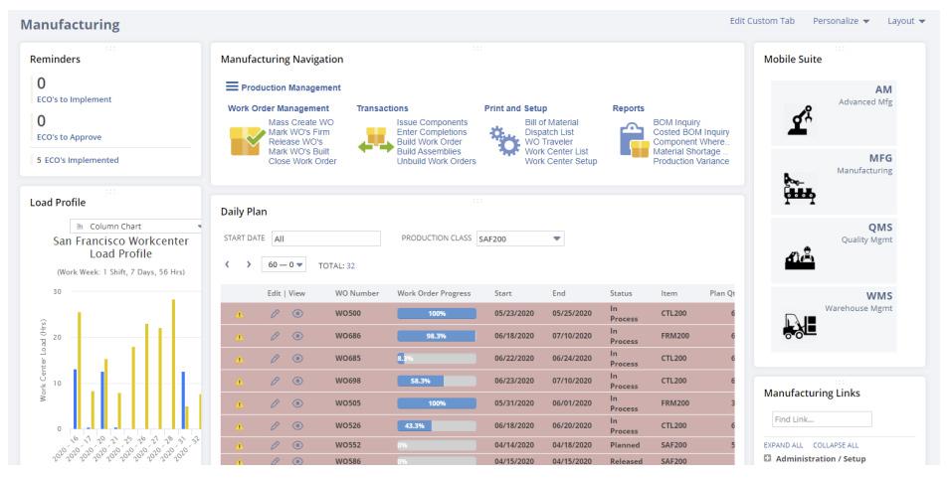This screenshot has width=950, height=478.
Task: Click the Daily Plan total count 32
Action: point(351,265)
